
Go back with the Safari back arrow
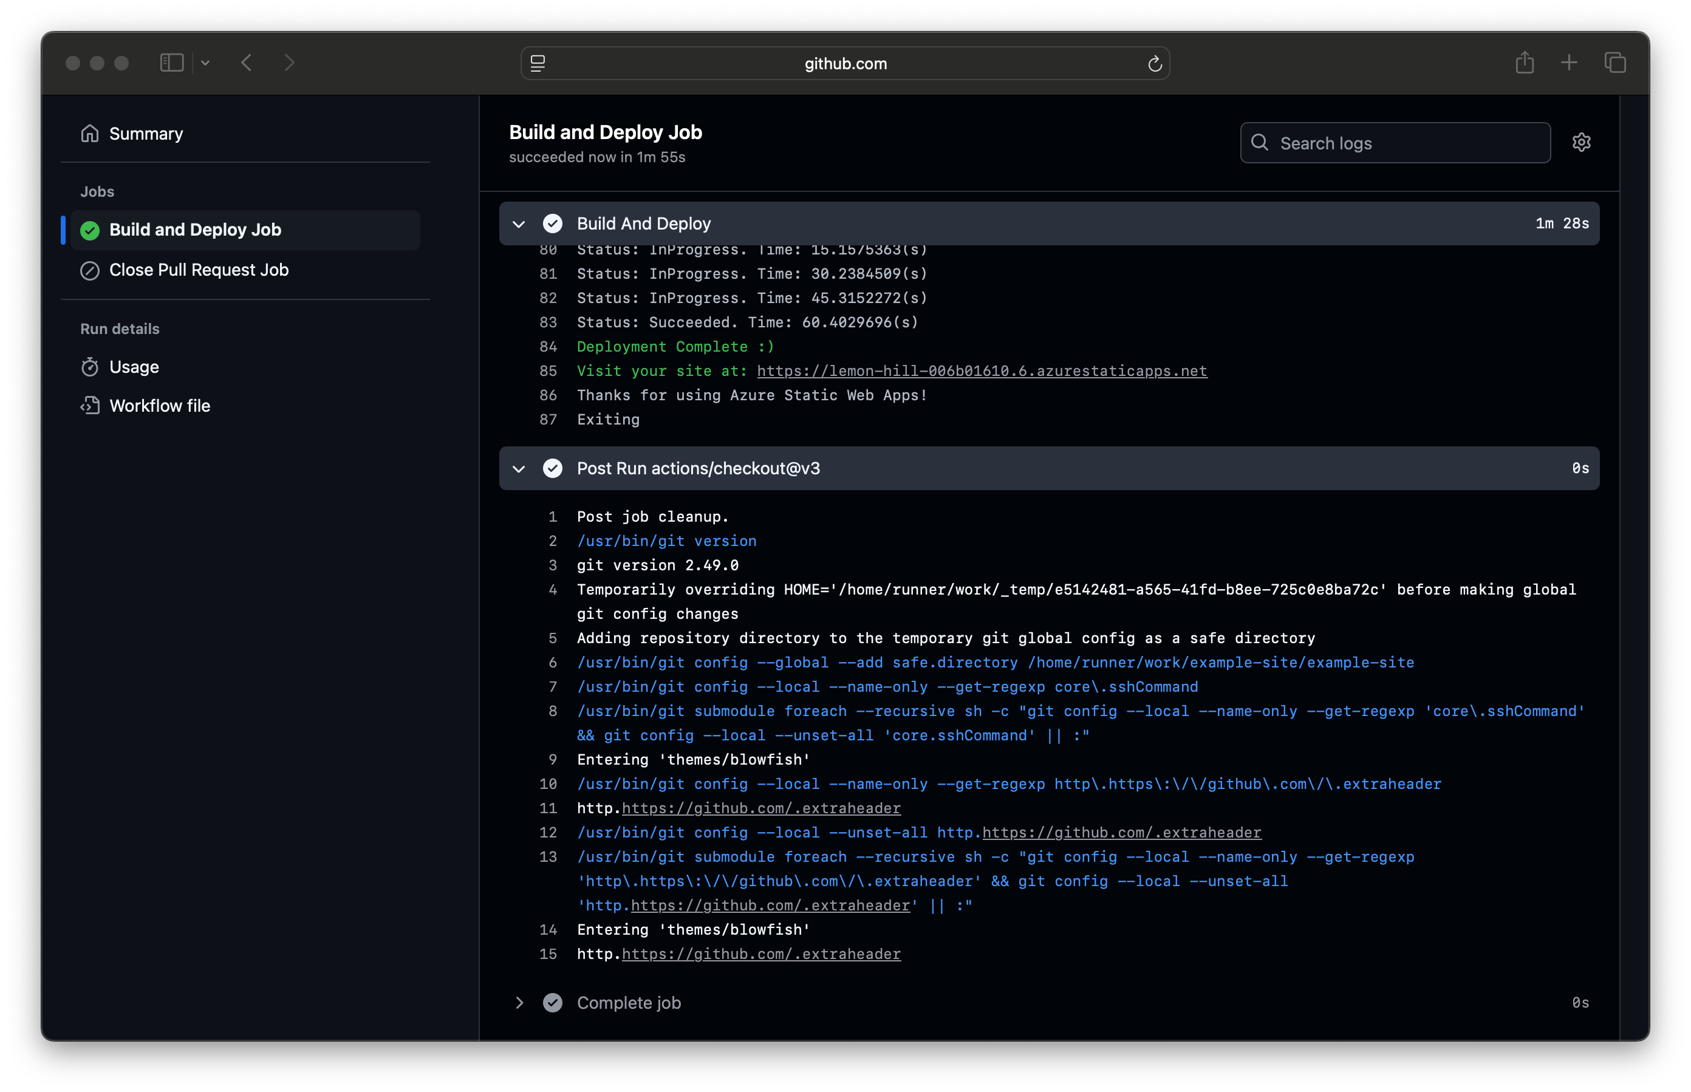tap(246, 63)
